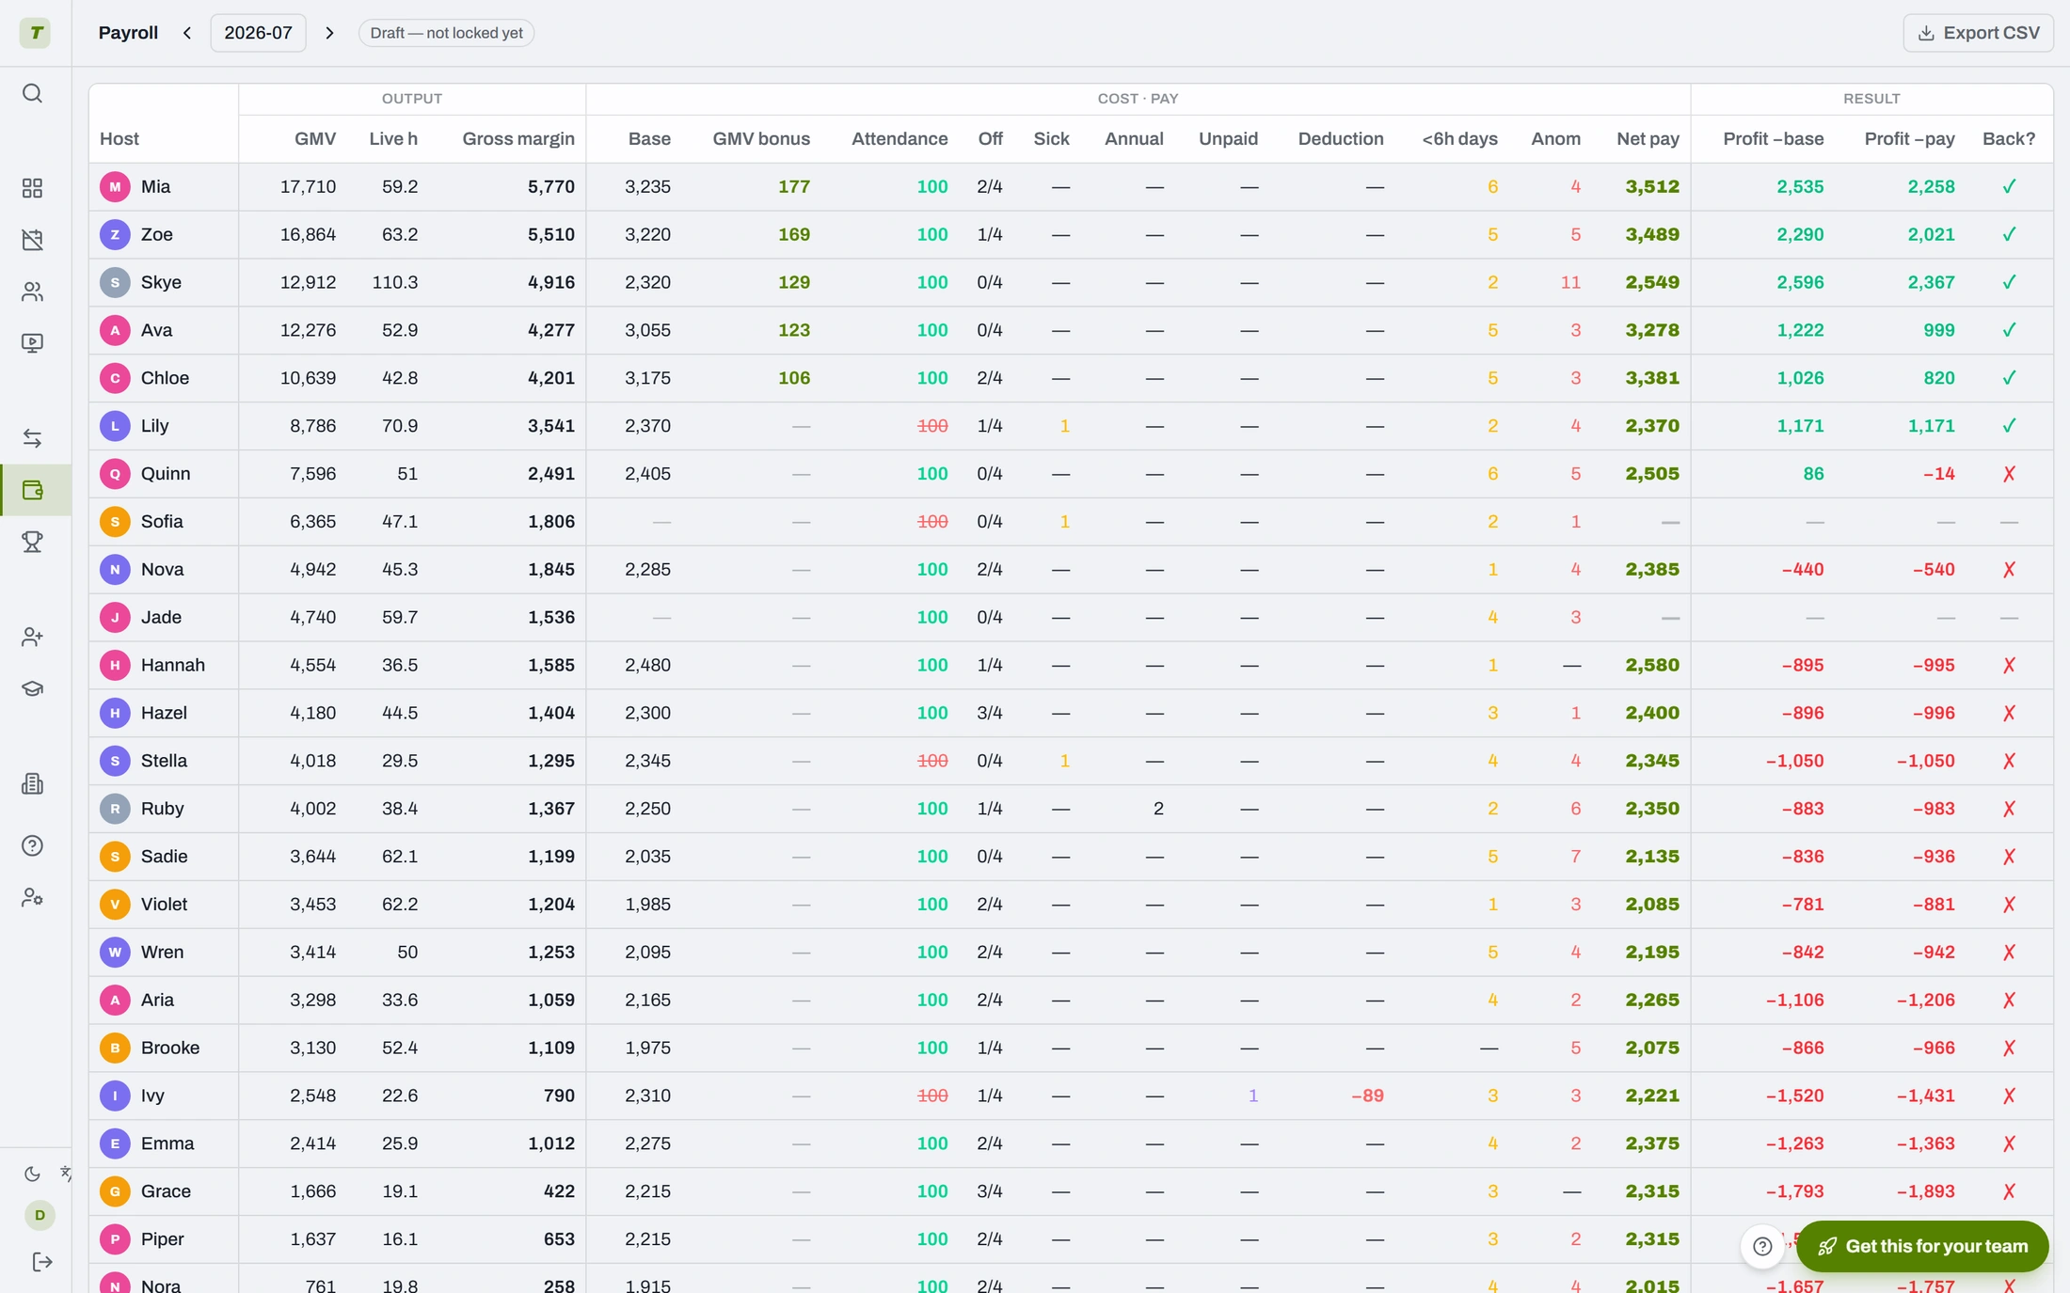This screenshot has height=1293, width=2070.
Task: Click the swap arrows icon in sidebar
Action: 32,438
